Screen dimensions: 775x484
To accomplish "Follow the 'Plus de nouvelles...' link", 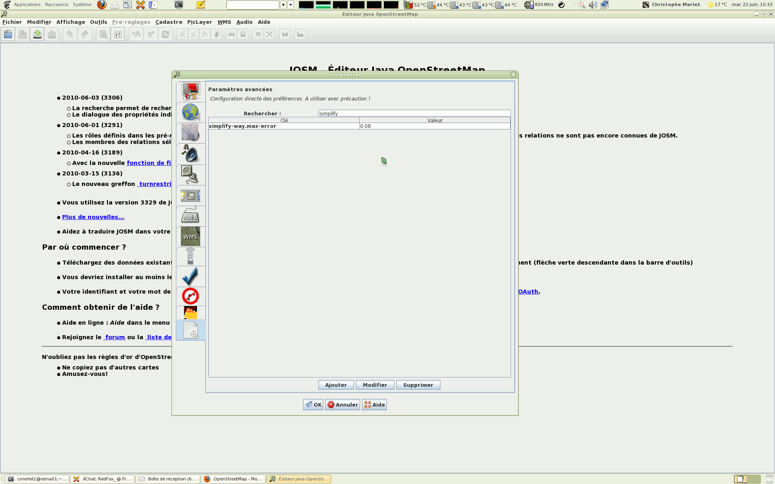I will tap(93, 217).
